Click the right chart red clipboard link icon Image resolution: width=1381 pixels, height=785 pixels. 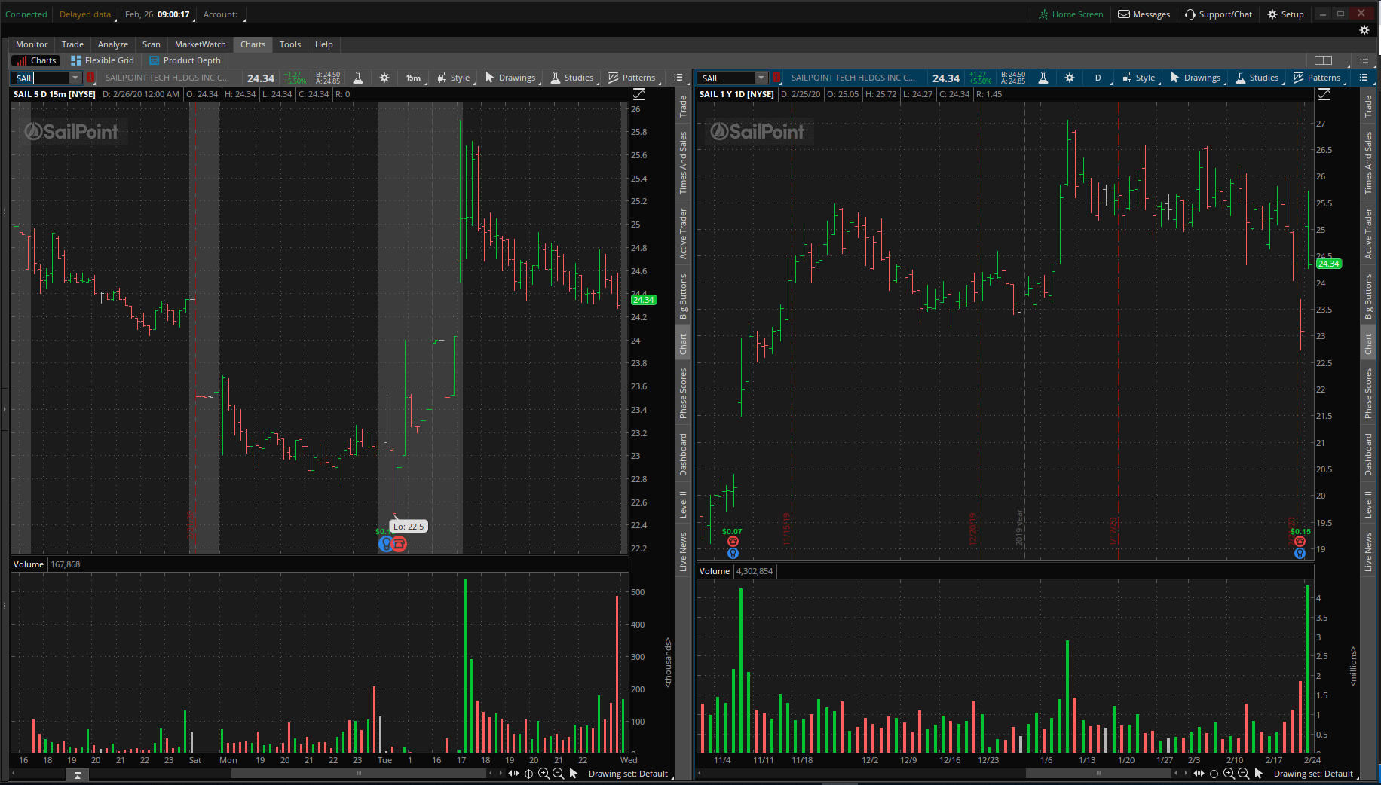(776, 78)
